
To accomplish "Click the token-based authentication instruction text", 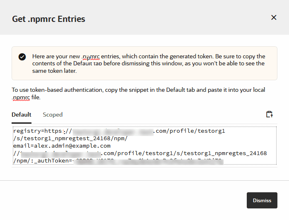I will click(x=138, y=93).
